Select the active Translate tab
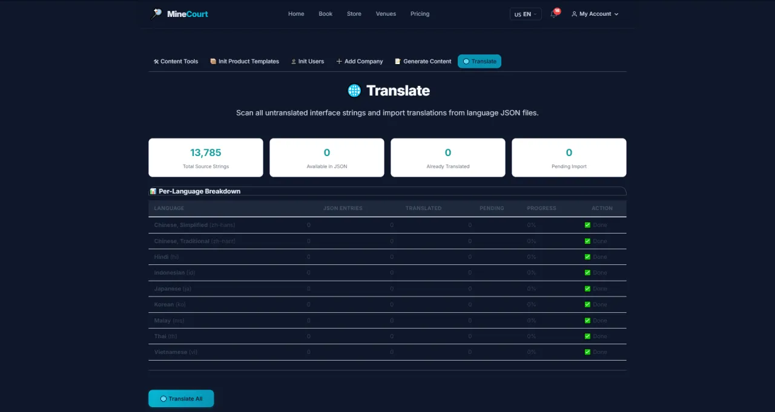The width and height of the screenshot is (775, 412). (x=480, y=61)
